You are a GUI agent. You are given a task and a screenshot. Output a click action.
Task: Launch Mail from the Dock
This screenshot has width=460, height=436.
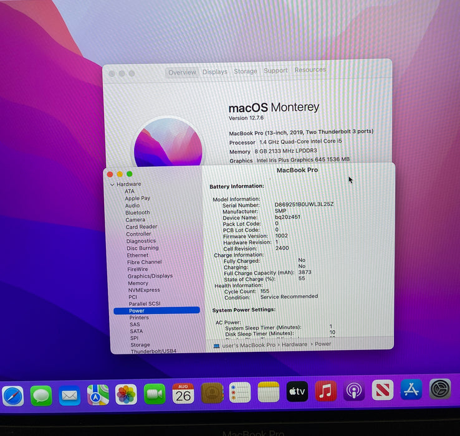[70, 396]
